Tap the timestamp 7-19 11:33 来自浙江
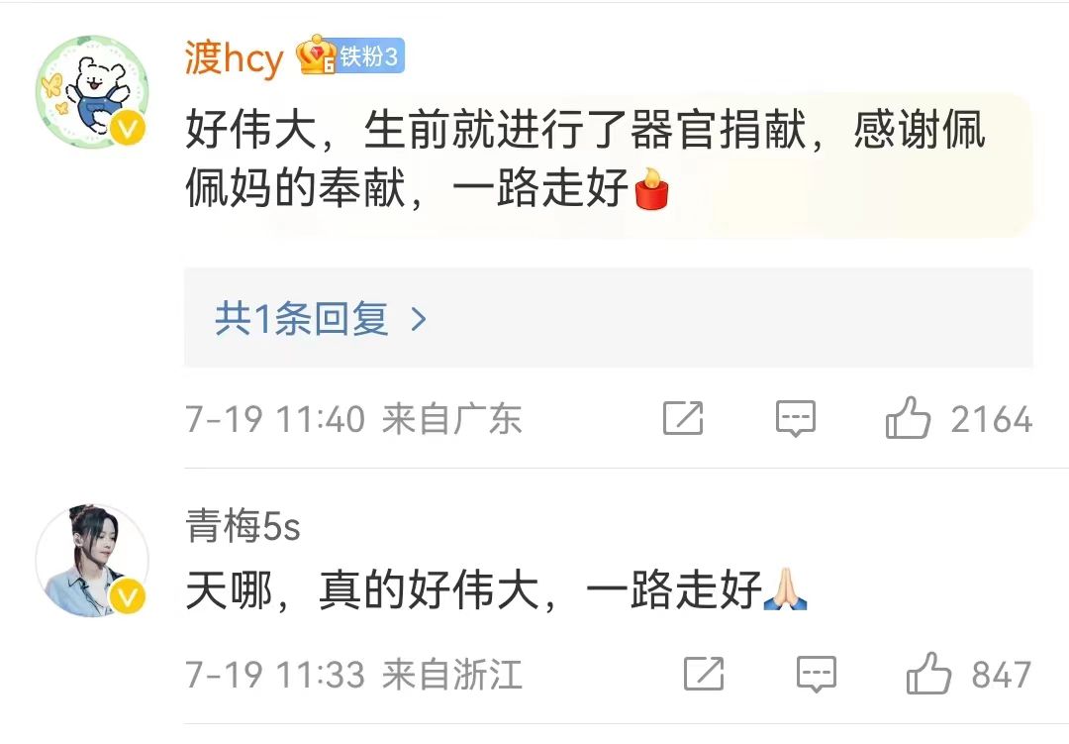This screenshot has height=744, width=1069. pos(353,675)
